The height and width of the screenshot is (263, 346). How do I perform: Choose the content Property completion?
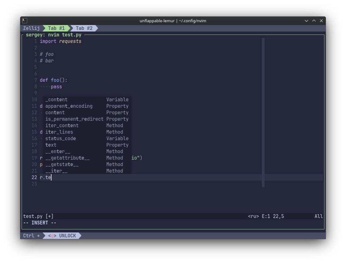[87, 113]
